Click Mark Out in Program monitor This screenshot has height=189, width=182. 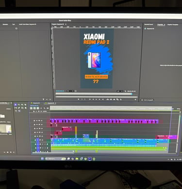coord(84,99)
